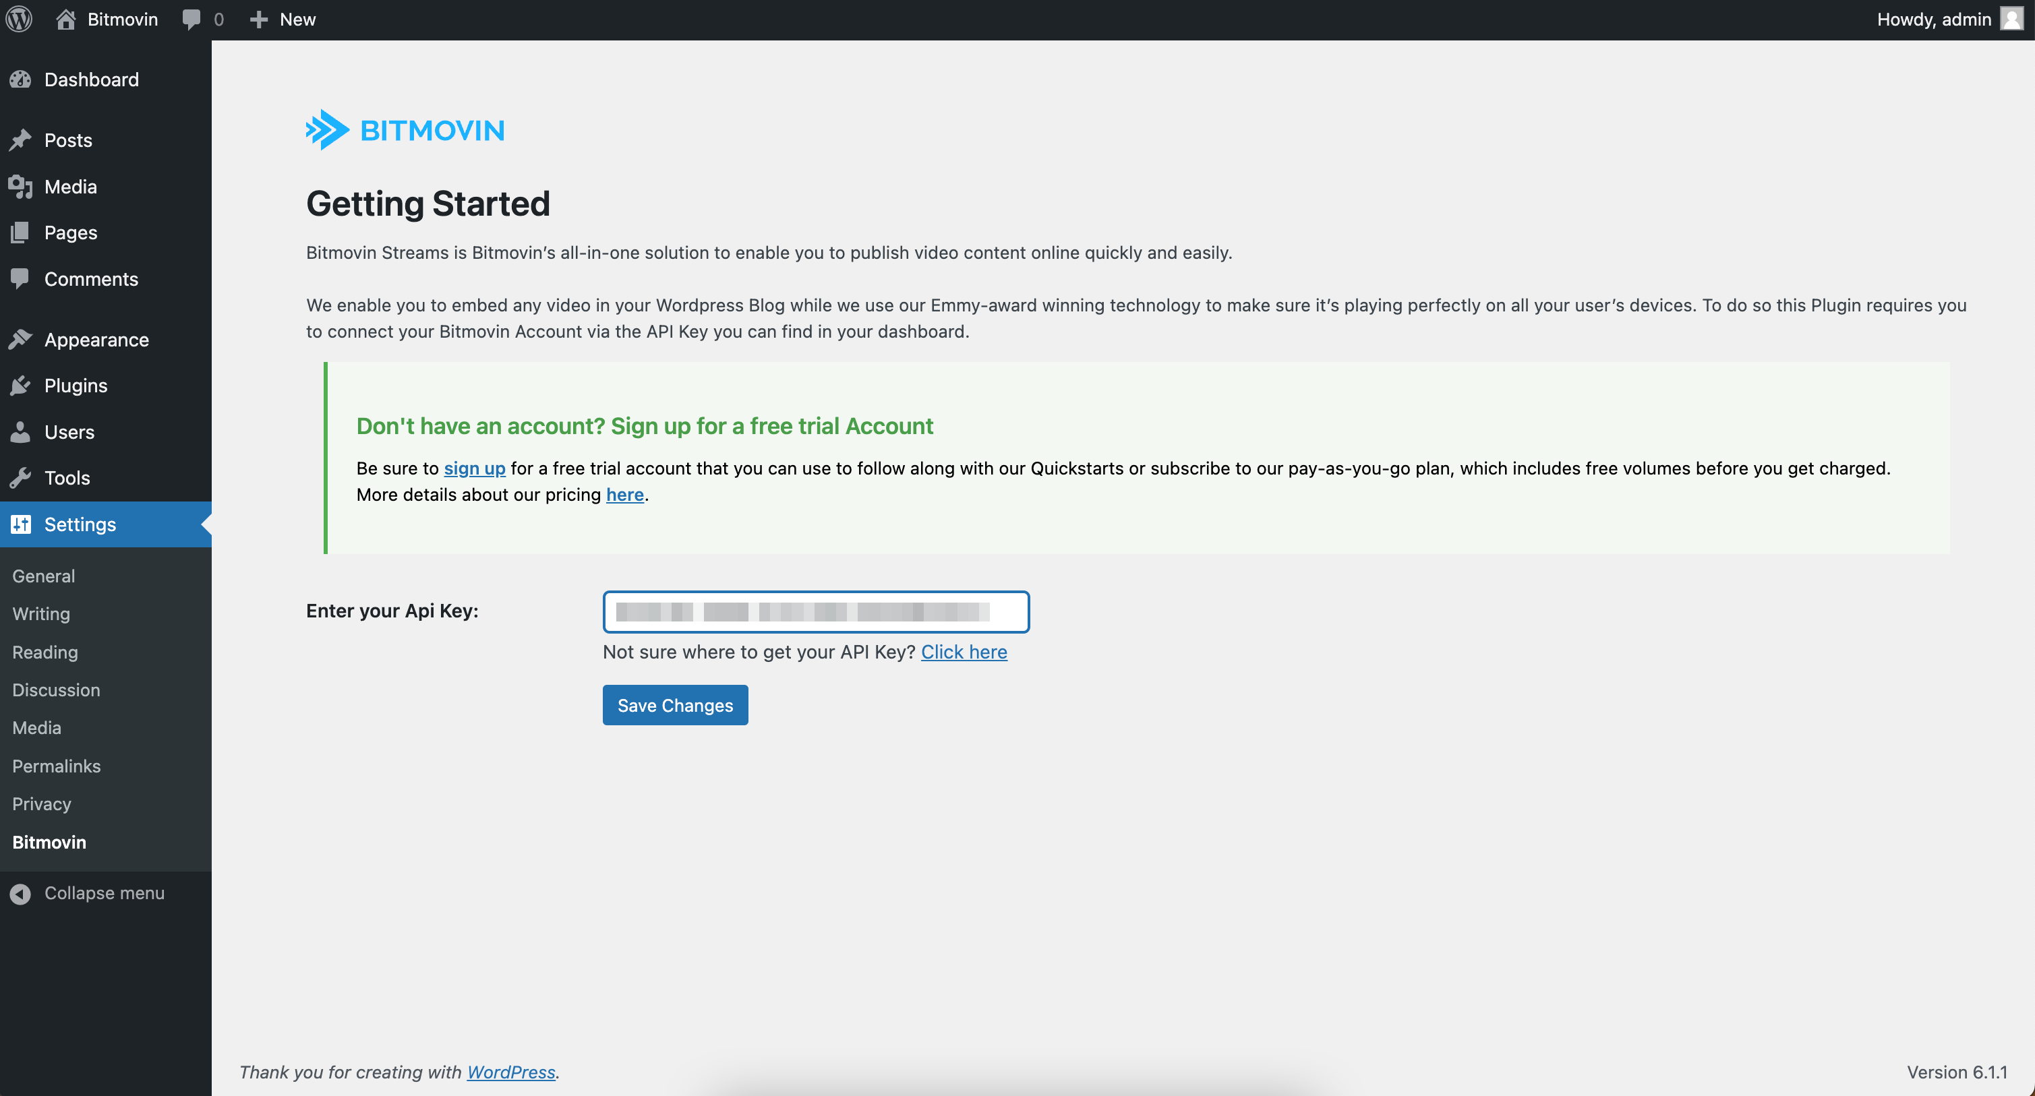Image resolution: width=2035 pixels, height=1096 pixels.
Task: Focus the Api Key input field
Action: pos(815,612)
